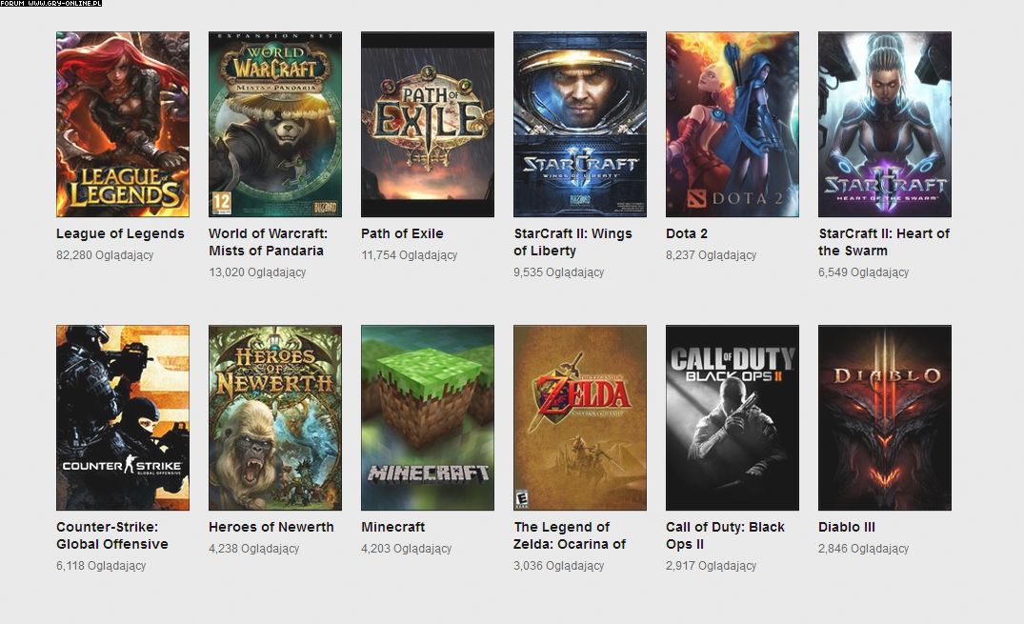Click the Minecraft title link
1024x624 pixels.
pyautogui.click(x=392, y=527)
